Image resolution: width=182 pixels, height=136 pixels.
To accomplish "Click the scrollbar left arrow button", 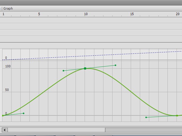I will pos(5,130).
